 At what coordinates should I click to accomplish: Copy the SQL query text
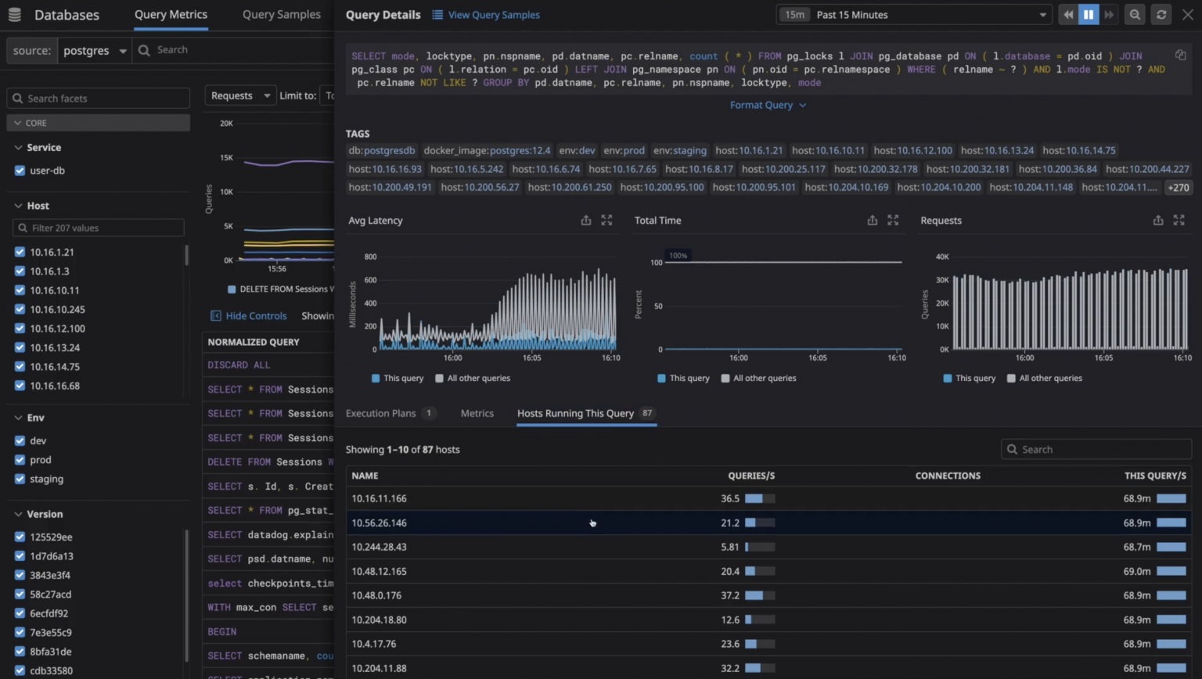(1181, 55)
